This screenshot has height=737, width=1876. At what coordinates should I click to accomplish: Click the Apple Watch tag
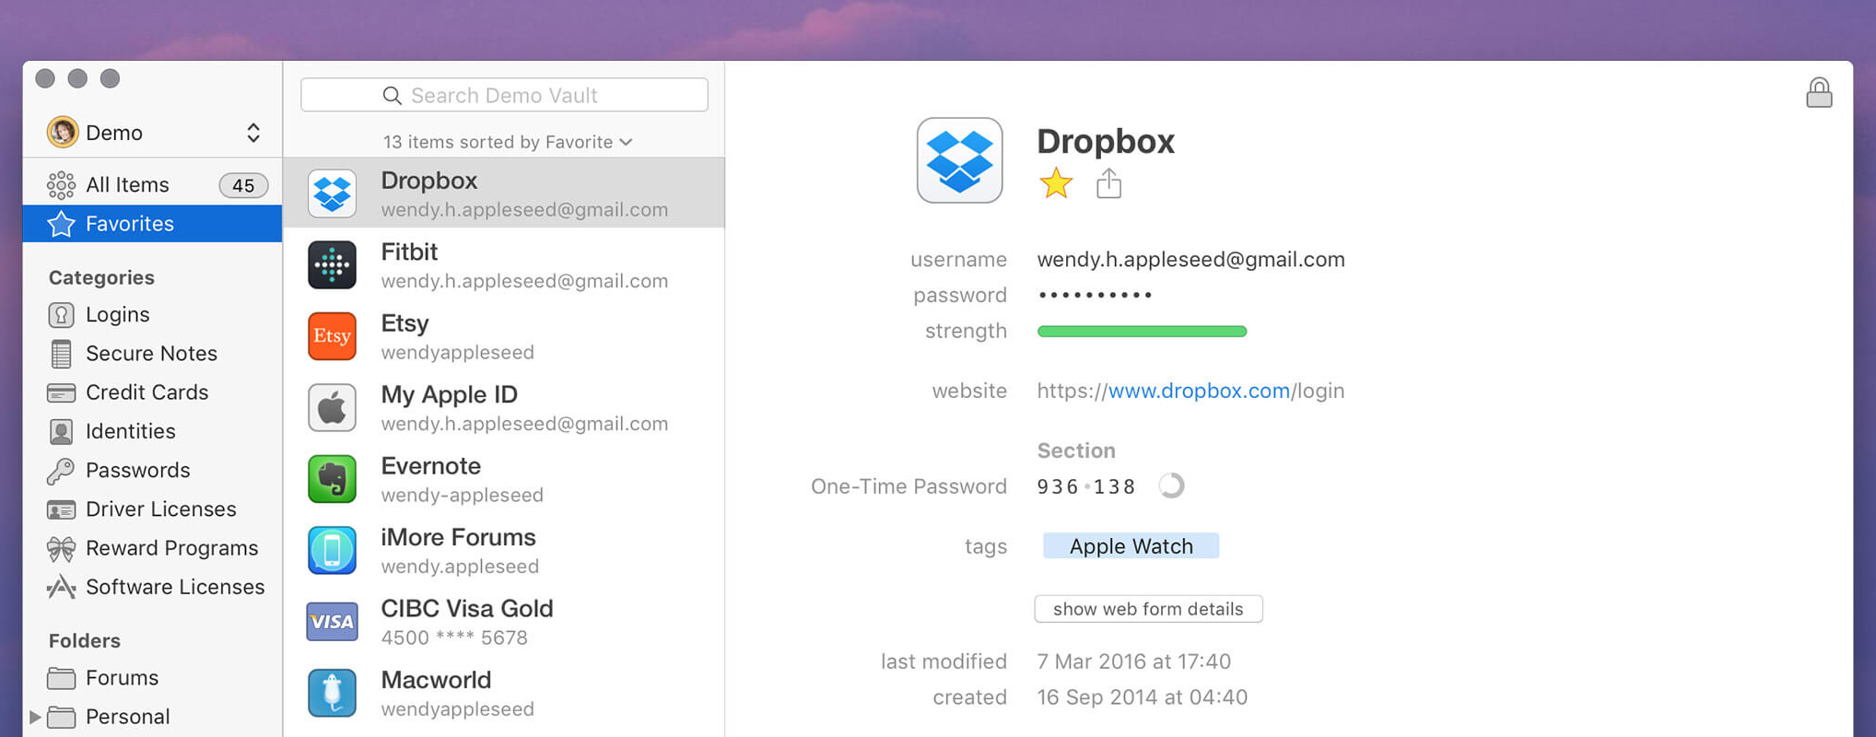(x=1131, y=546)
